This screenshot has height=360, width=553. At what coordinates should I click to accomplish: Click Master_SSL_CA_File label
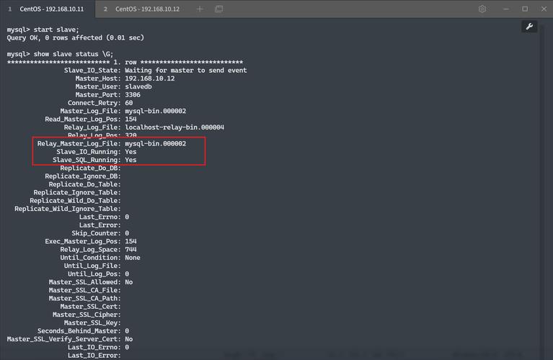[84, 290]
